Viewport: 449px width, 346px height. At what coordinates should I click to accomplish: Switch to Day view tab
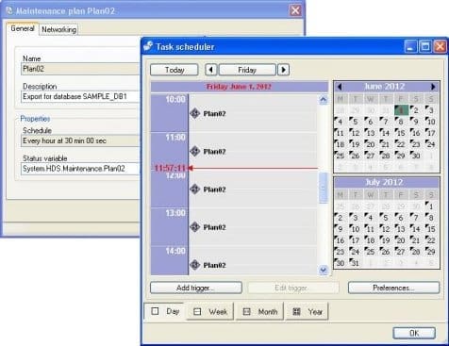[165, 311]
